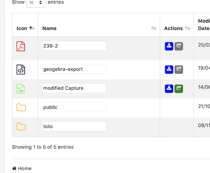Edit the 239-2 name field

point(74,46)
